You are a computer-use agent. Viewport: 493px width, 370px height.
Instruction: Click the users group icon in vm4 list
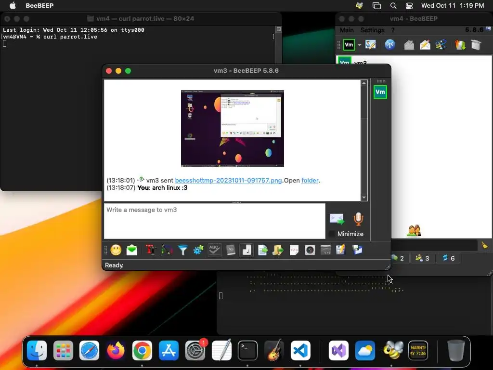coord(414,231)
